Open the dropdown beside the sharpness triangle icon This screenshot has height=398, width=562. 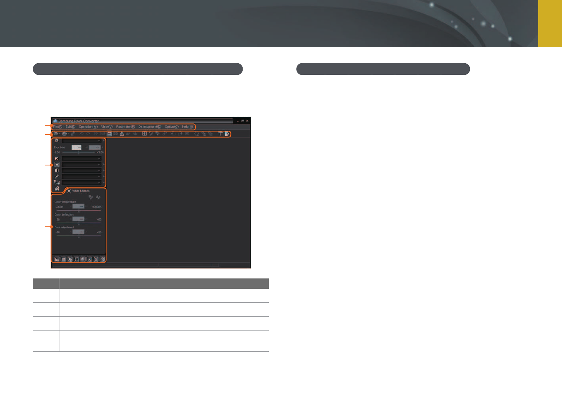point(81,182)
